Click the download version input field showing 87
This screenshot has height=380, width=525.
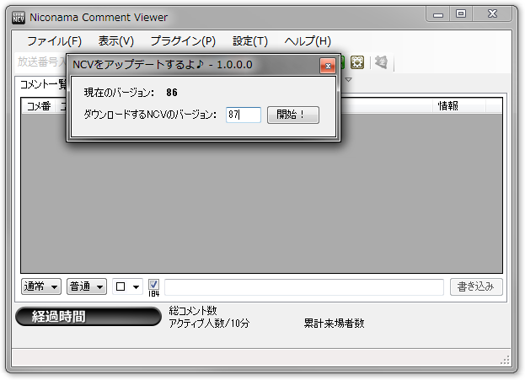[244, 115]
